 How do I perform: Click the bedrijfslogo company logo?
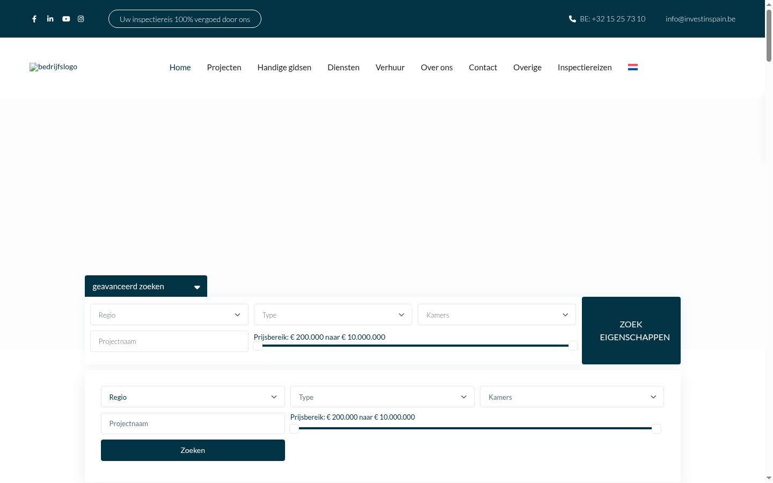(53, 67)
